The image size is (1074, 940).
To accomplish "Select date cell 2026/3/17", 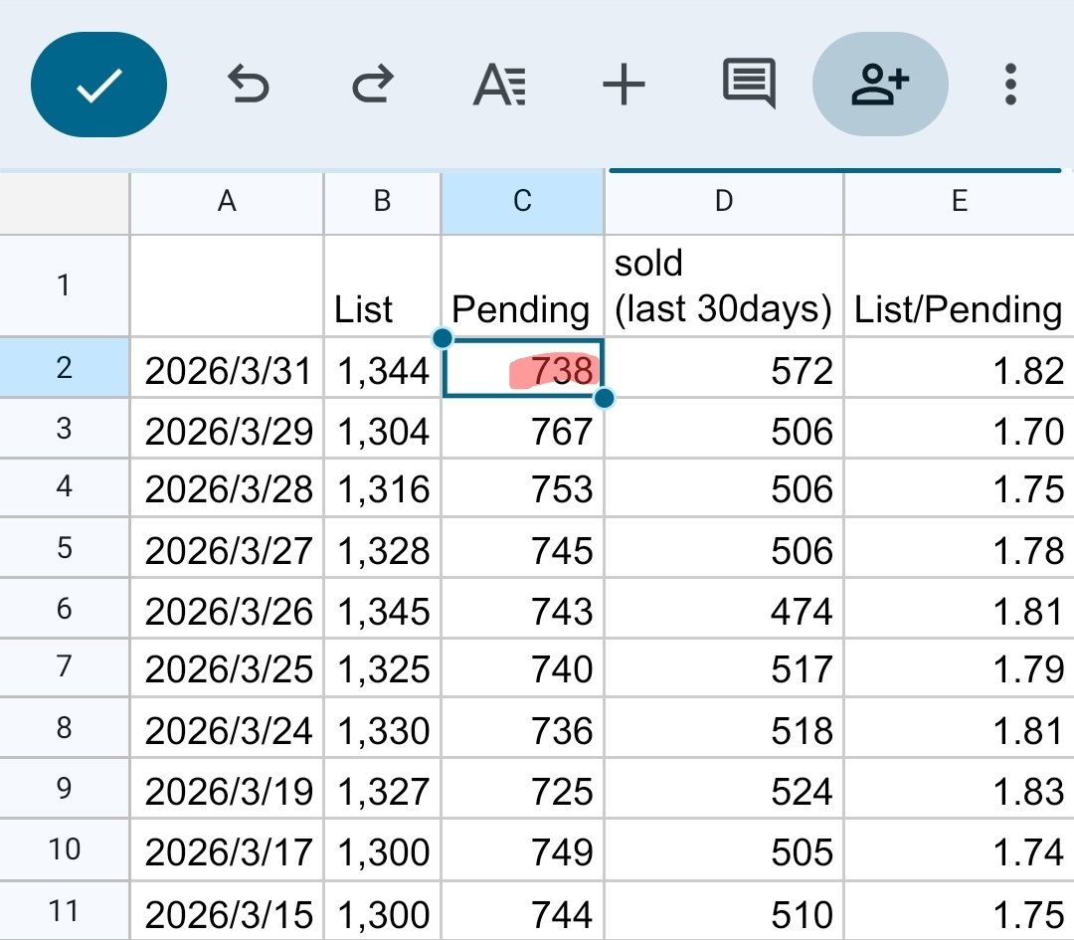I will point(227,850).
